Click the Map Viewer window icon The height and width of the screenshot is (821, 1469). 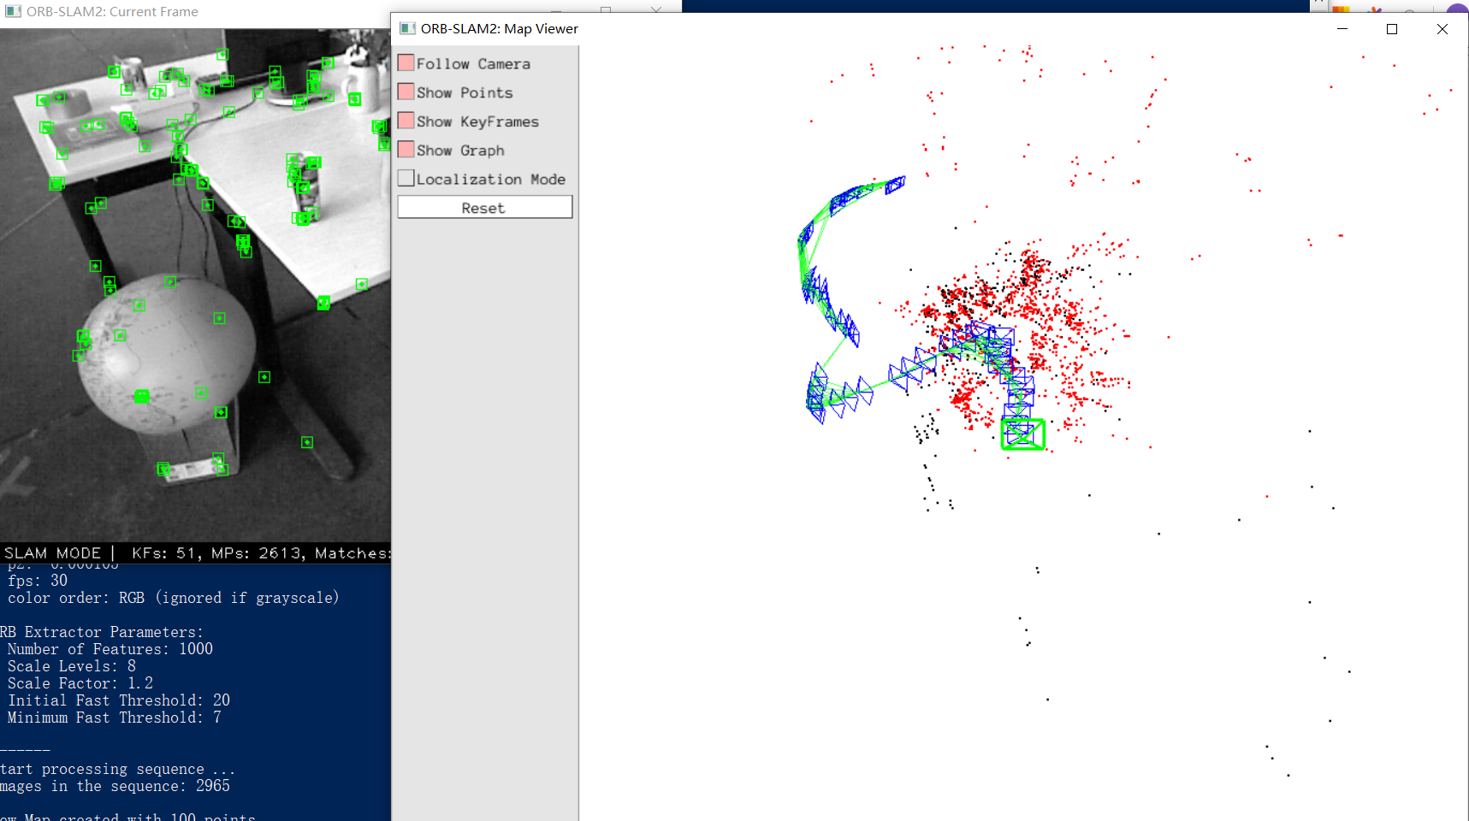(408, 28)
